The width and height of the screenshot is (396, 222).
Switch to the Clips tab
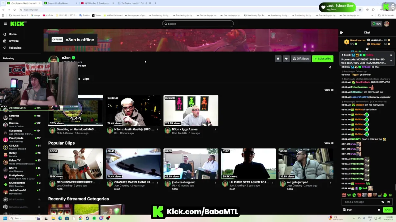pos(86,79)
